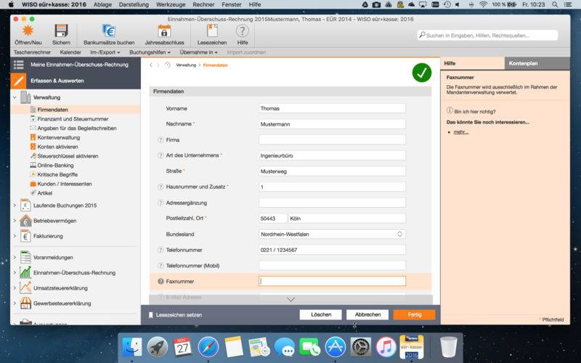Click the Sichern floppy disk icon
This screenshot has height=363, width=581.
(61, 30)
